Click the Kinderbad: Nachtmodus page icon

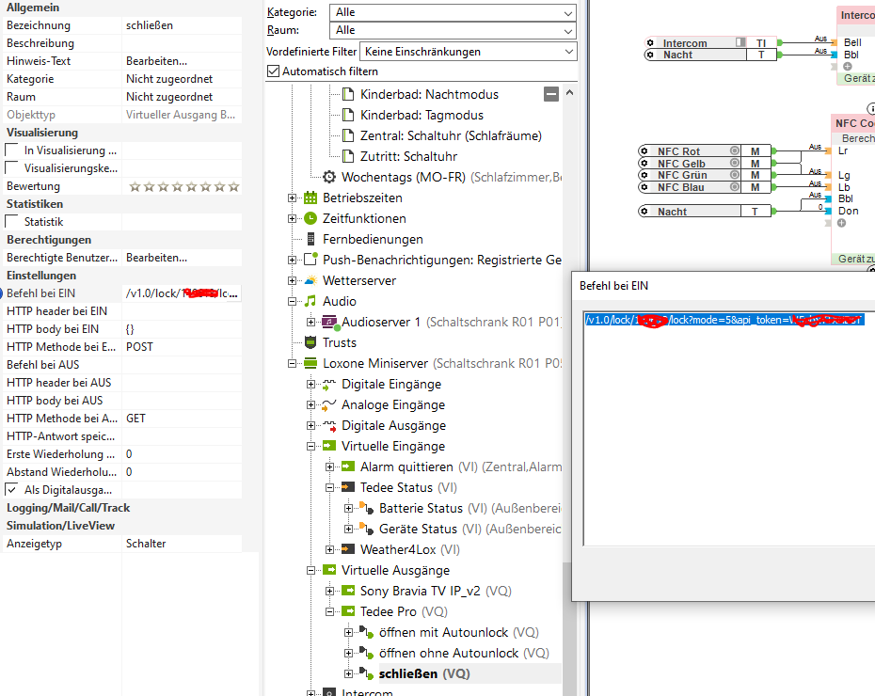click(x=348, y=94)
